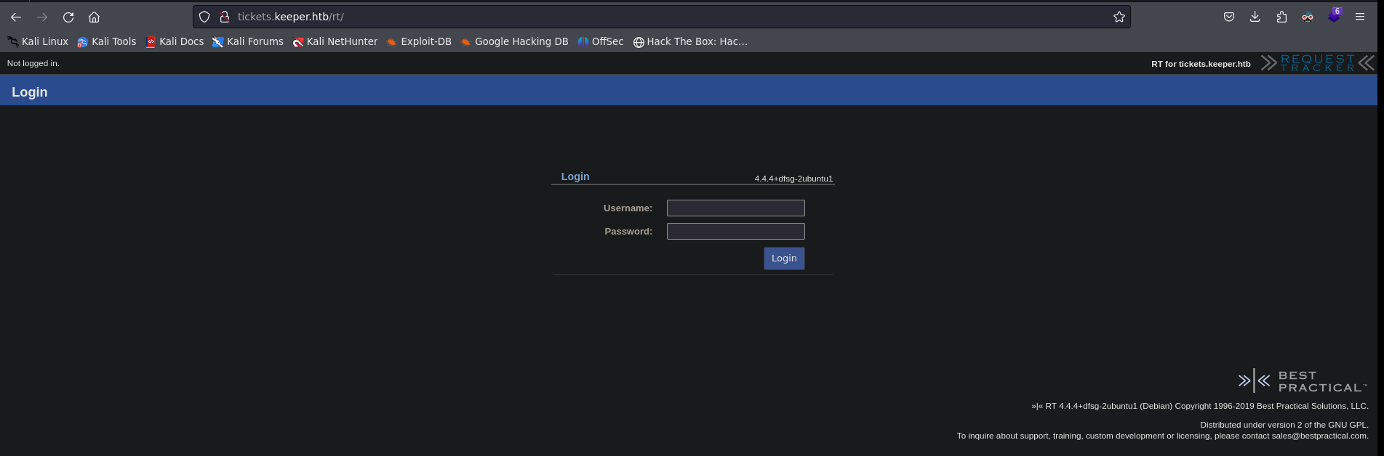Focus the Username input field
1384x456 pixels.
point(735,208)
